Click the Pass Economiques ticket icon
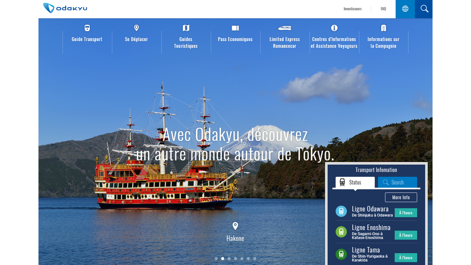 [x=235, y=28]
